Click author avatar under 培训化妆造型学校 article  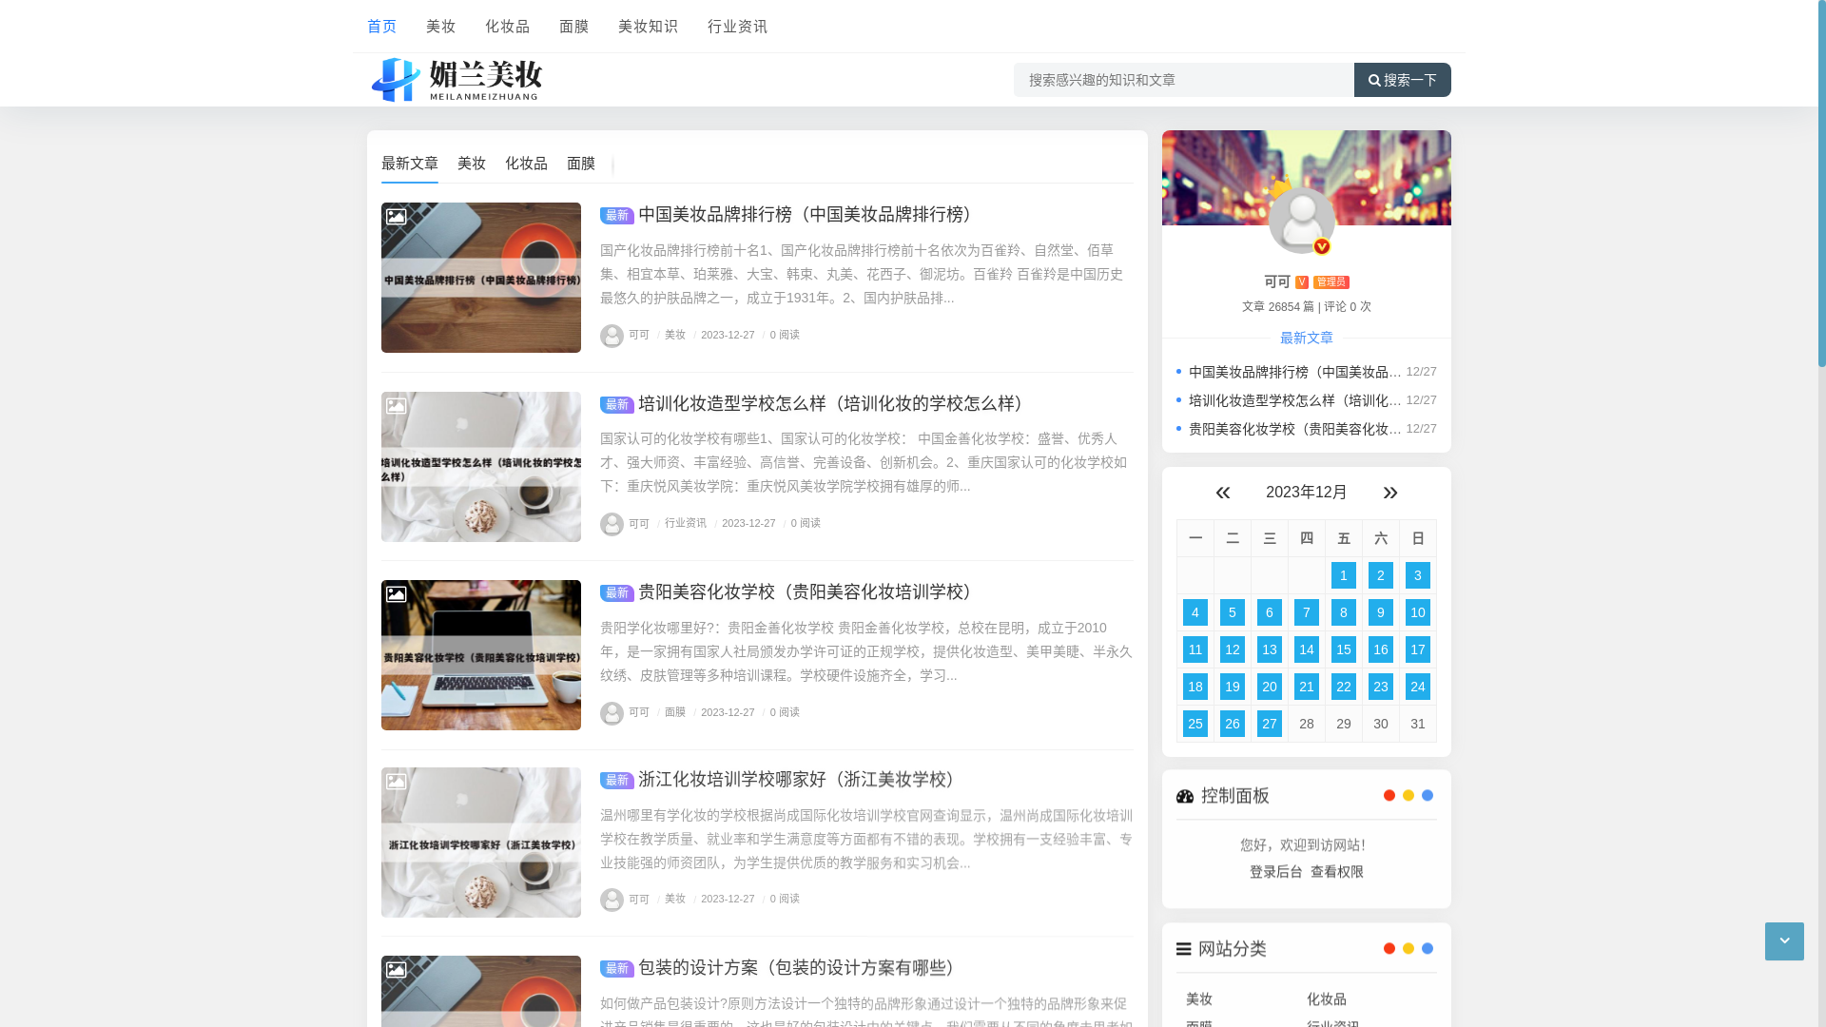[612, 524]
